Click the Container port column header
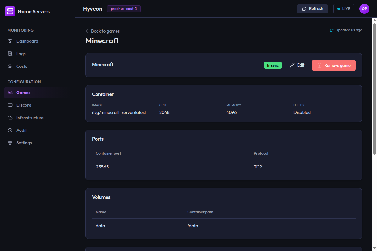The height and width of the screenshot is (251, 377). [x=108, y=153]
